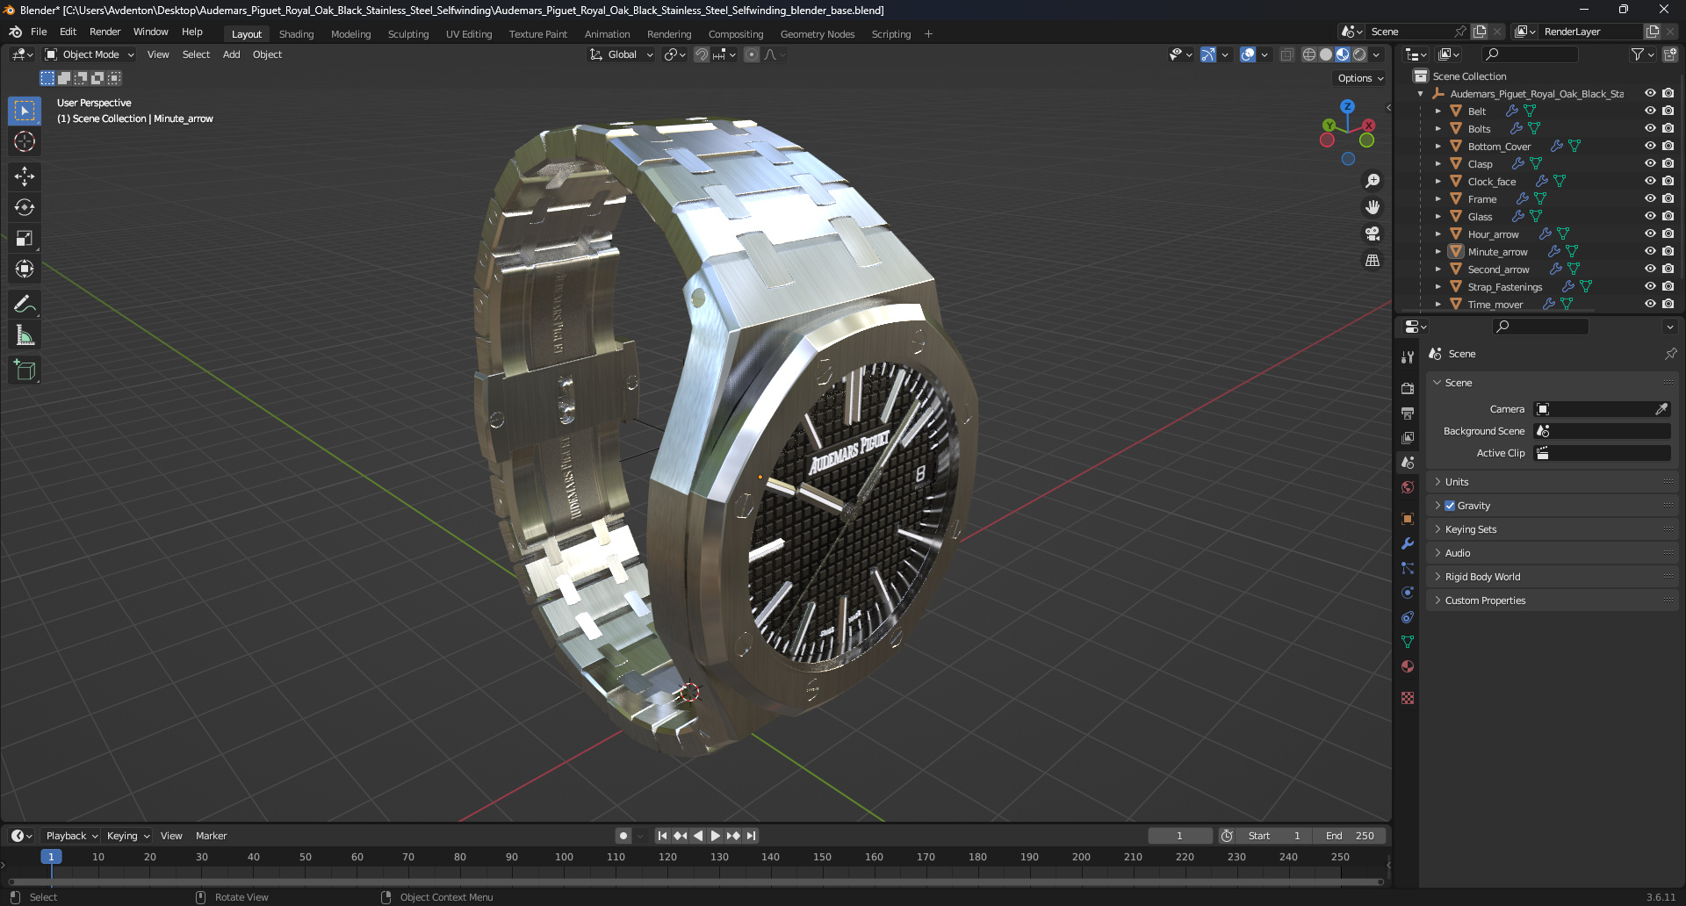Hide the Glass object in viewport

point(1650,216)
